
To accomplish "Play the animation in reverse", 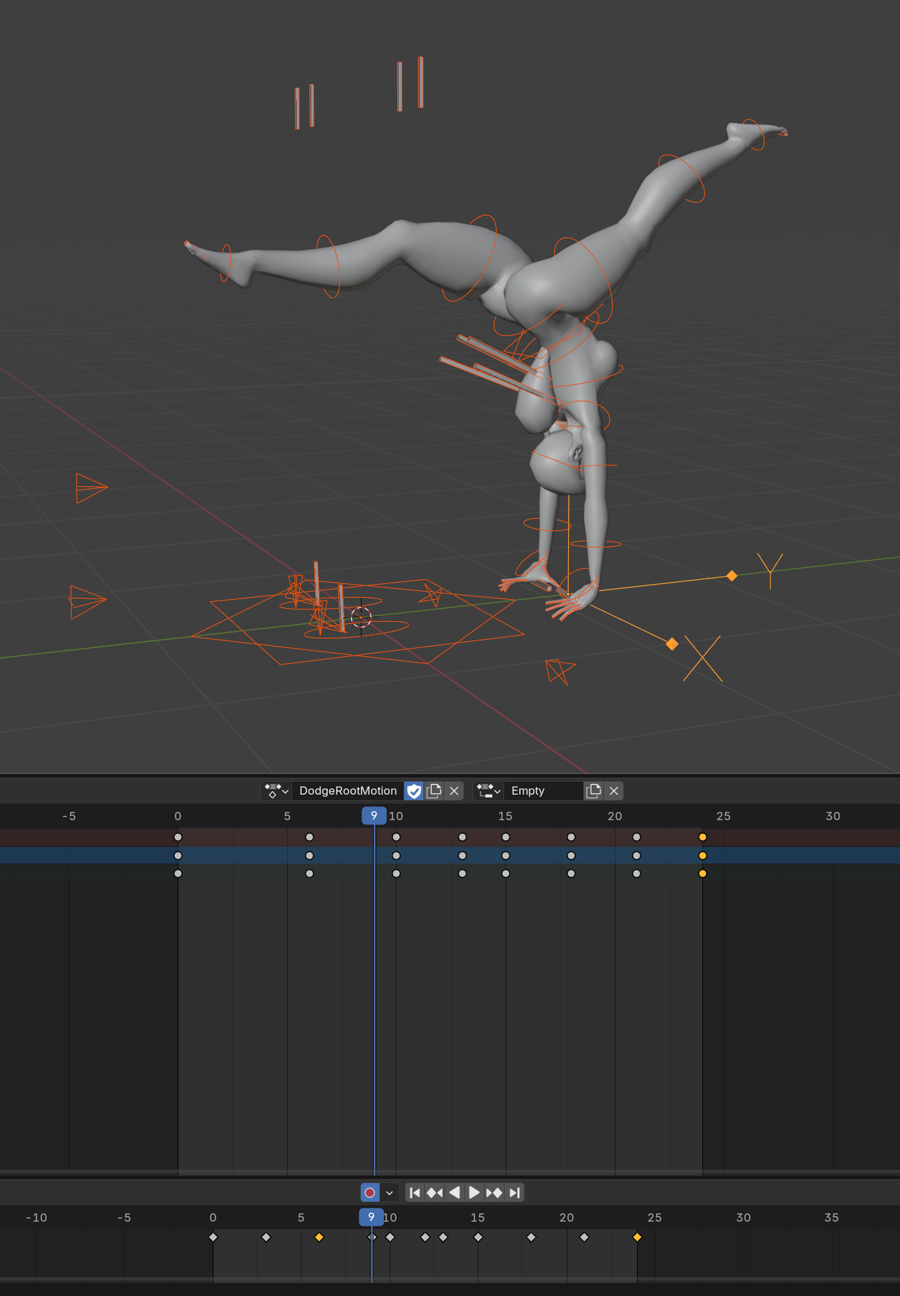I will tap(454, 1193).
